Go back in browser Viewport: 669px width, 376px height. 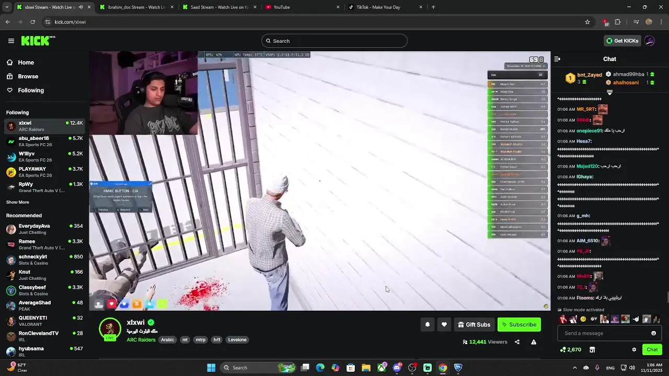coord(7,22)
